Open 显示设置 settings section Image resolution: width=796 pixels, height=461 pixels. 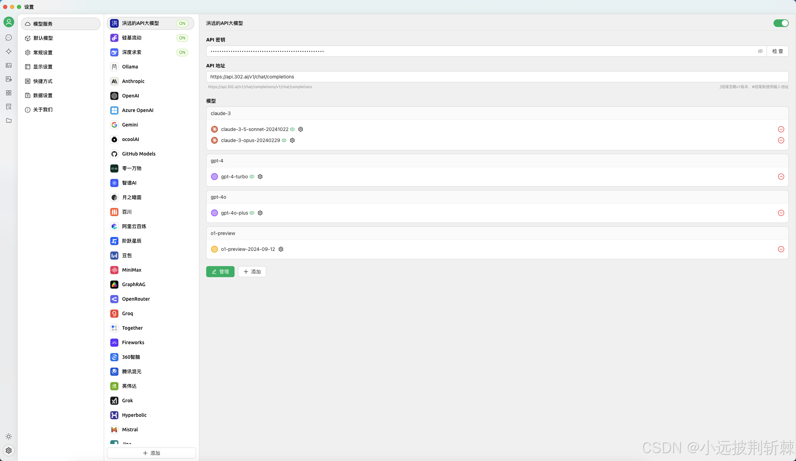(61, 67)
